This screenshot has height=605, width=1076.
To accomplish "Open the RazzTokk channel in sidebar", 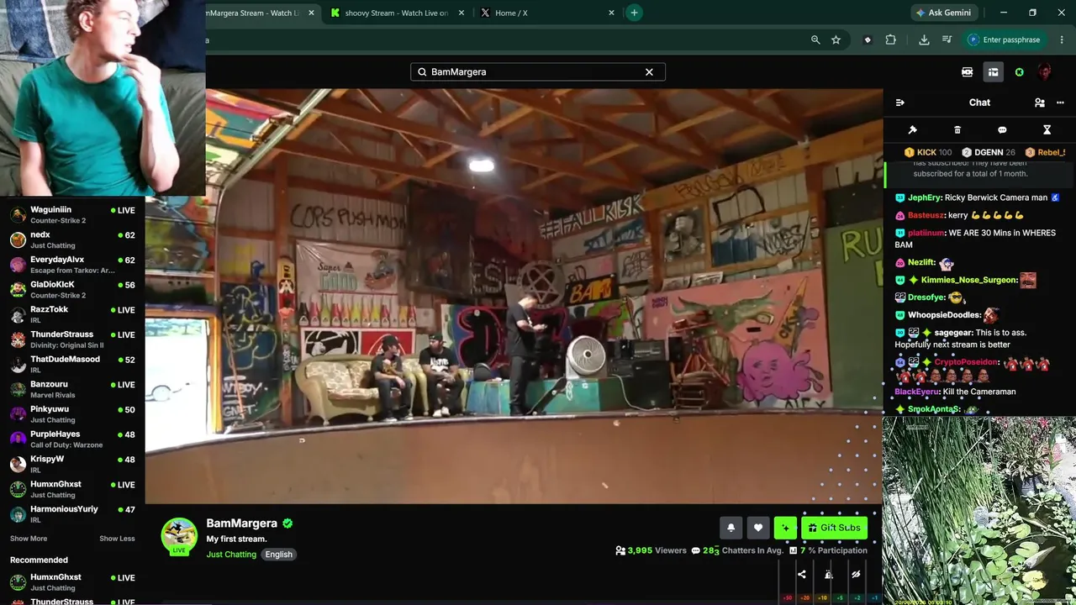I will [x=72, y=314].
